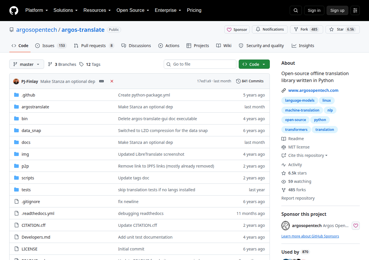Expand the commit message ellipsis icon
The image size is (369, 260).
click(101, 81)
